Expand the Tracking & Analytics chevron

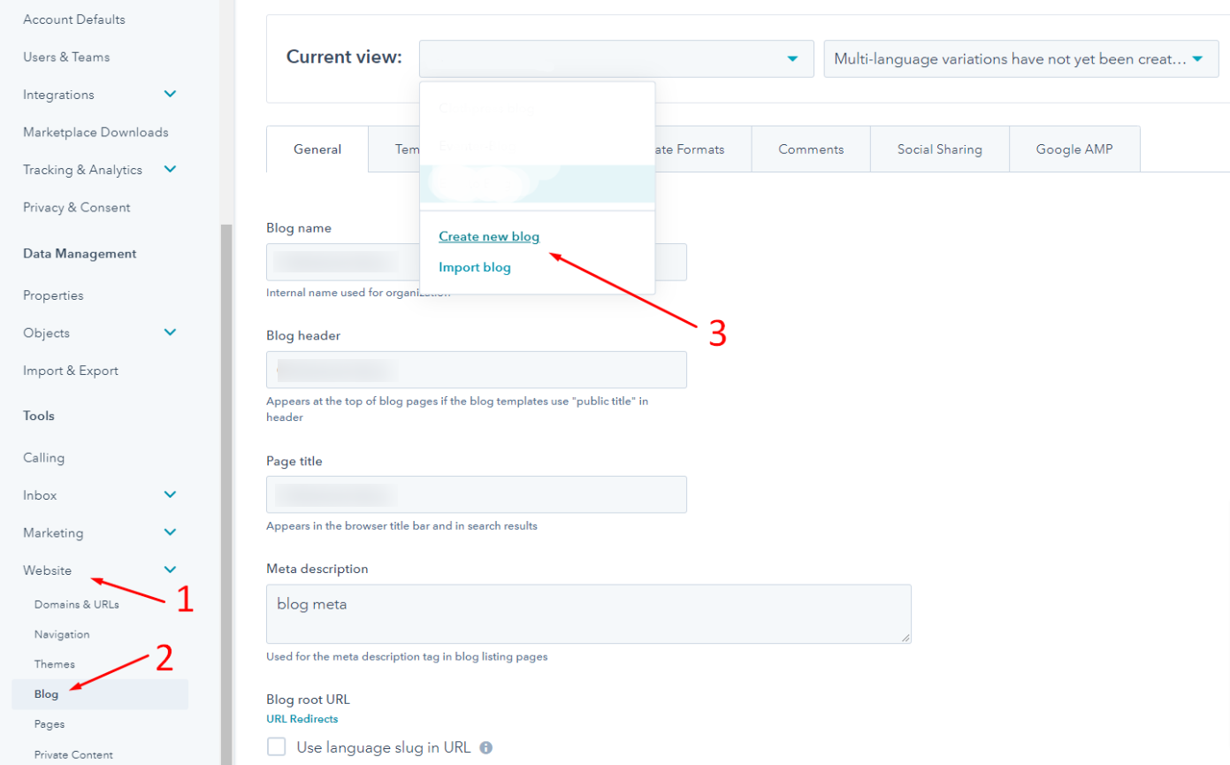pos(171,169)
